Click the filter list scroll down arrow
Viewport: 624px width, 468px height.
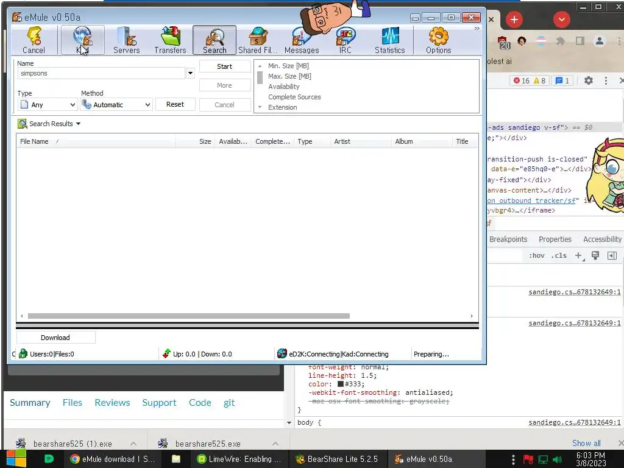260,107
